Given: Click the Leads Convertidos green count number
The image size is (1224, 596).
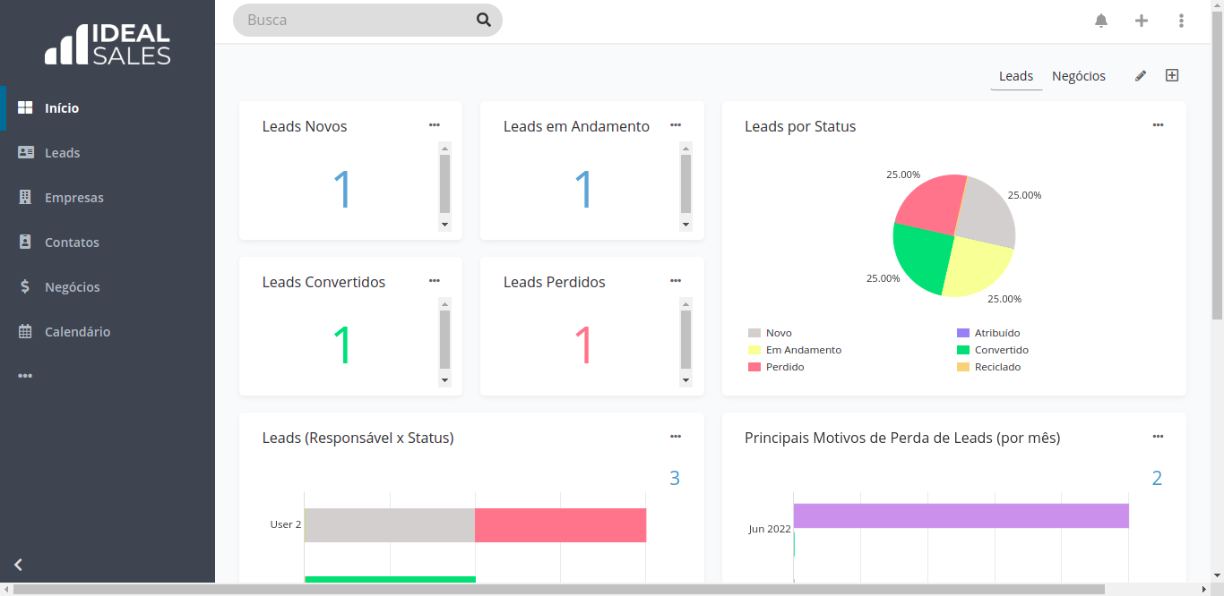Looking at the screenshot, I should tap(342, 345).
